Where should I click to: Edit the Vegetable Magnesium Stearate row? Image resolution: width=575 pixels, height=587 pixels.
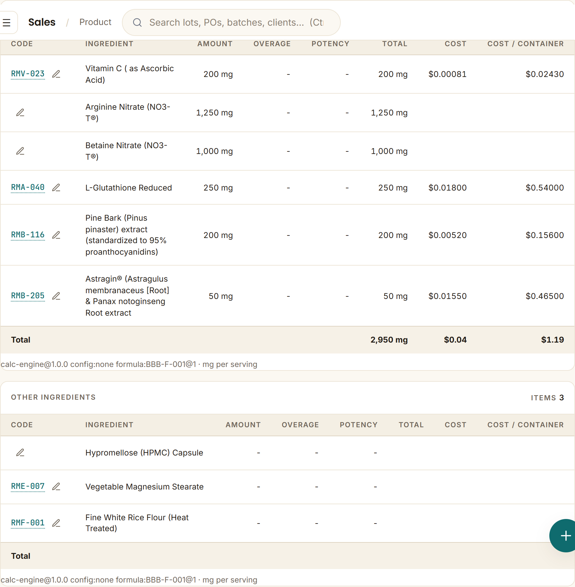point(56,487)
